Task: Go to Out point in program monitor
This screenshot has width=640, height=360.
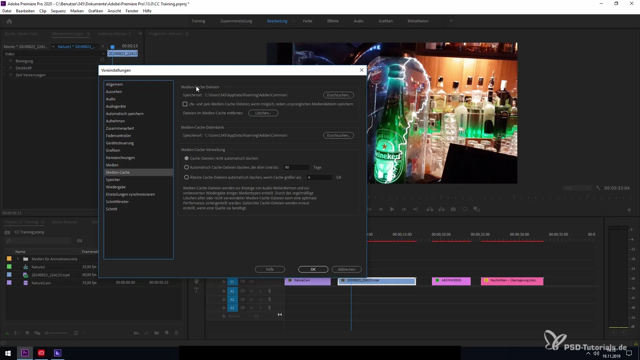Action: 415,209
